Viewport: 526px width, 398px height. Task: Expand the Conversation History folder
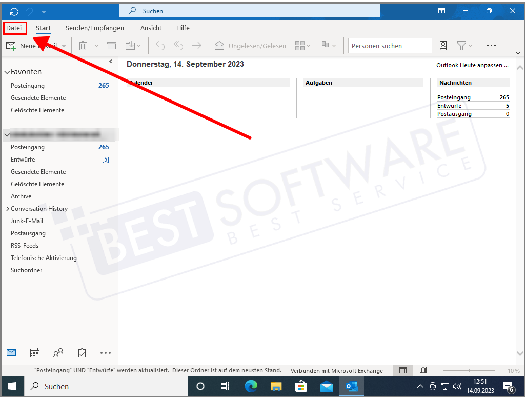click(8, 208)
